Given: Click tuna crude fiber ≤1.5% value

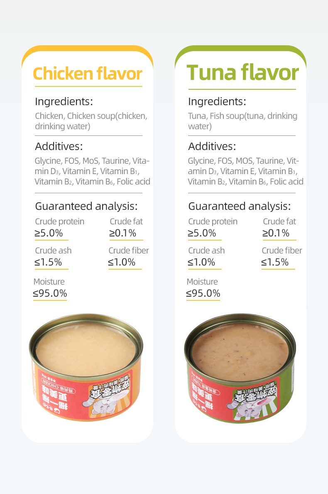Looking at the screenshot, I should point(275,262).
